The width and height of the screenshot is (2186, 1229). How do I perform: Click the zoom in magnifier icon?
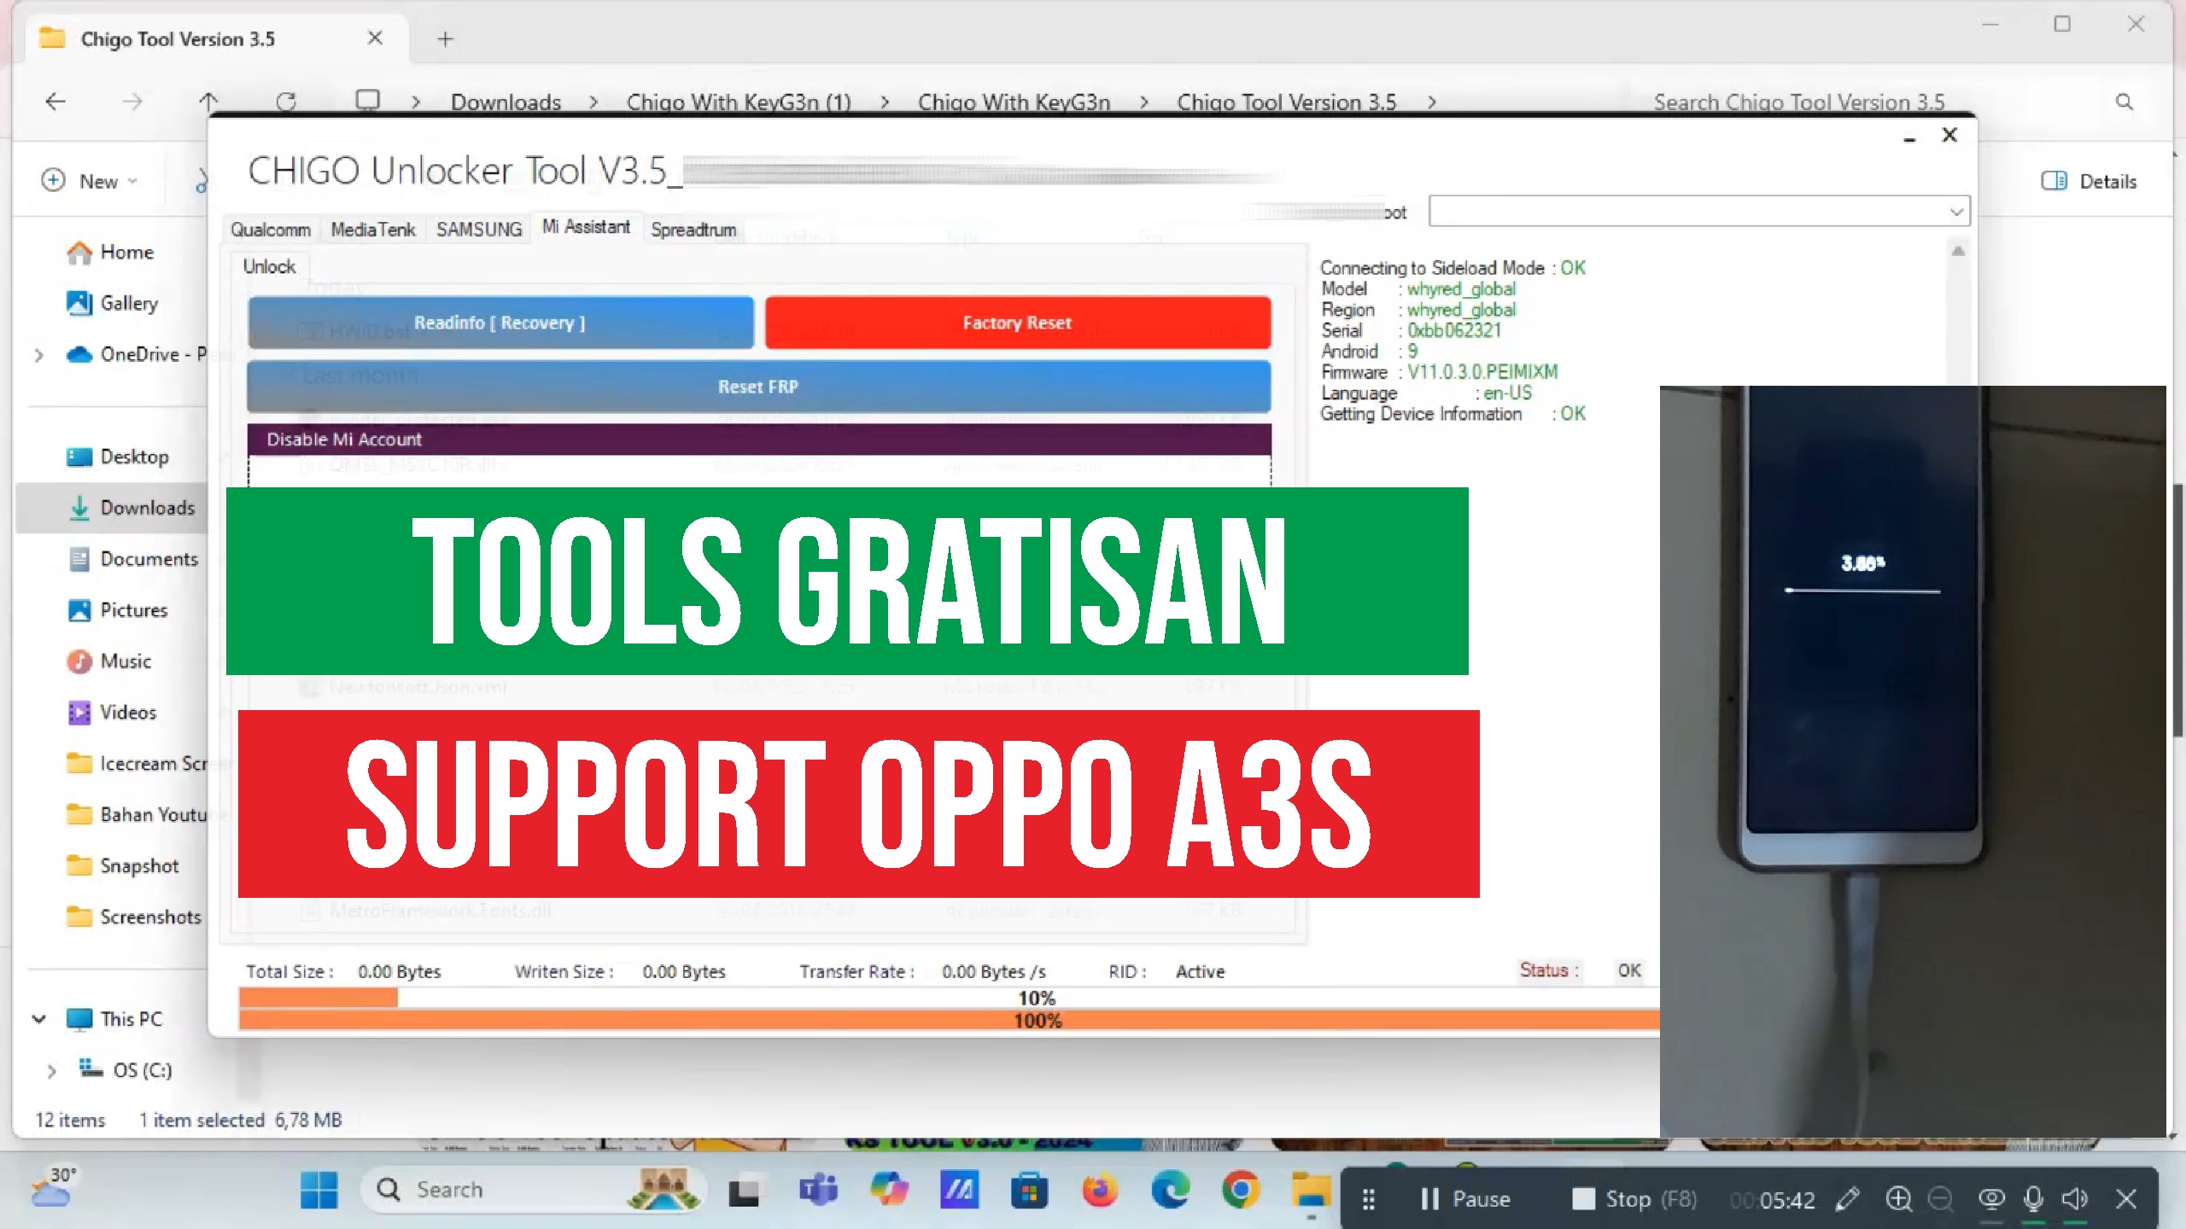1898,1199
